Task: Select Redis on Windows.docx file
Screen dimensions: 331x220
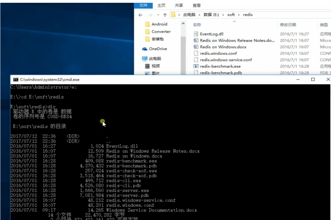Action: click(x=223, y=47)
